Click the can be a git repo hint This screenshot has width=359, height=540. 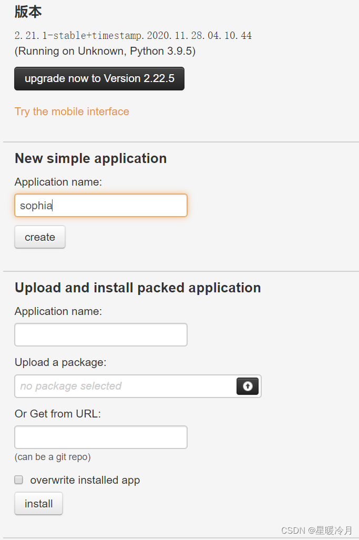[53, 457]
